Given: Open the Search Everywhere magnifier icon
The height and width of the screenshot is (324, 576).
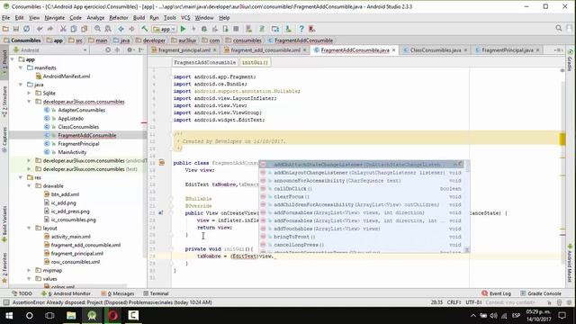Looking at the screenshot, I should pyautogui.click(x=558, y=28).
